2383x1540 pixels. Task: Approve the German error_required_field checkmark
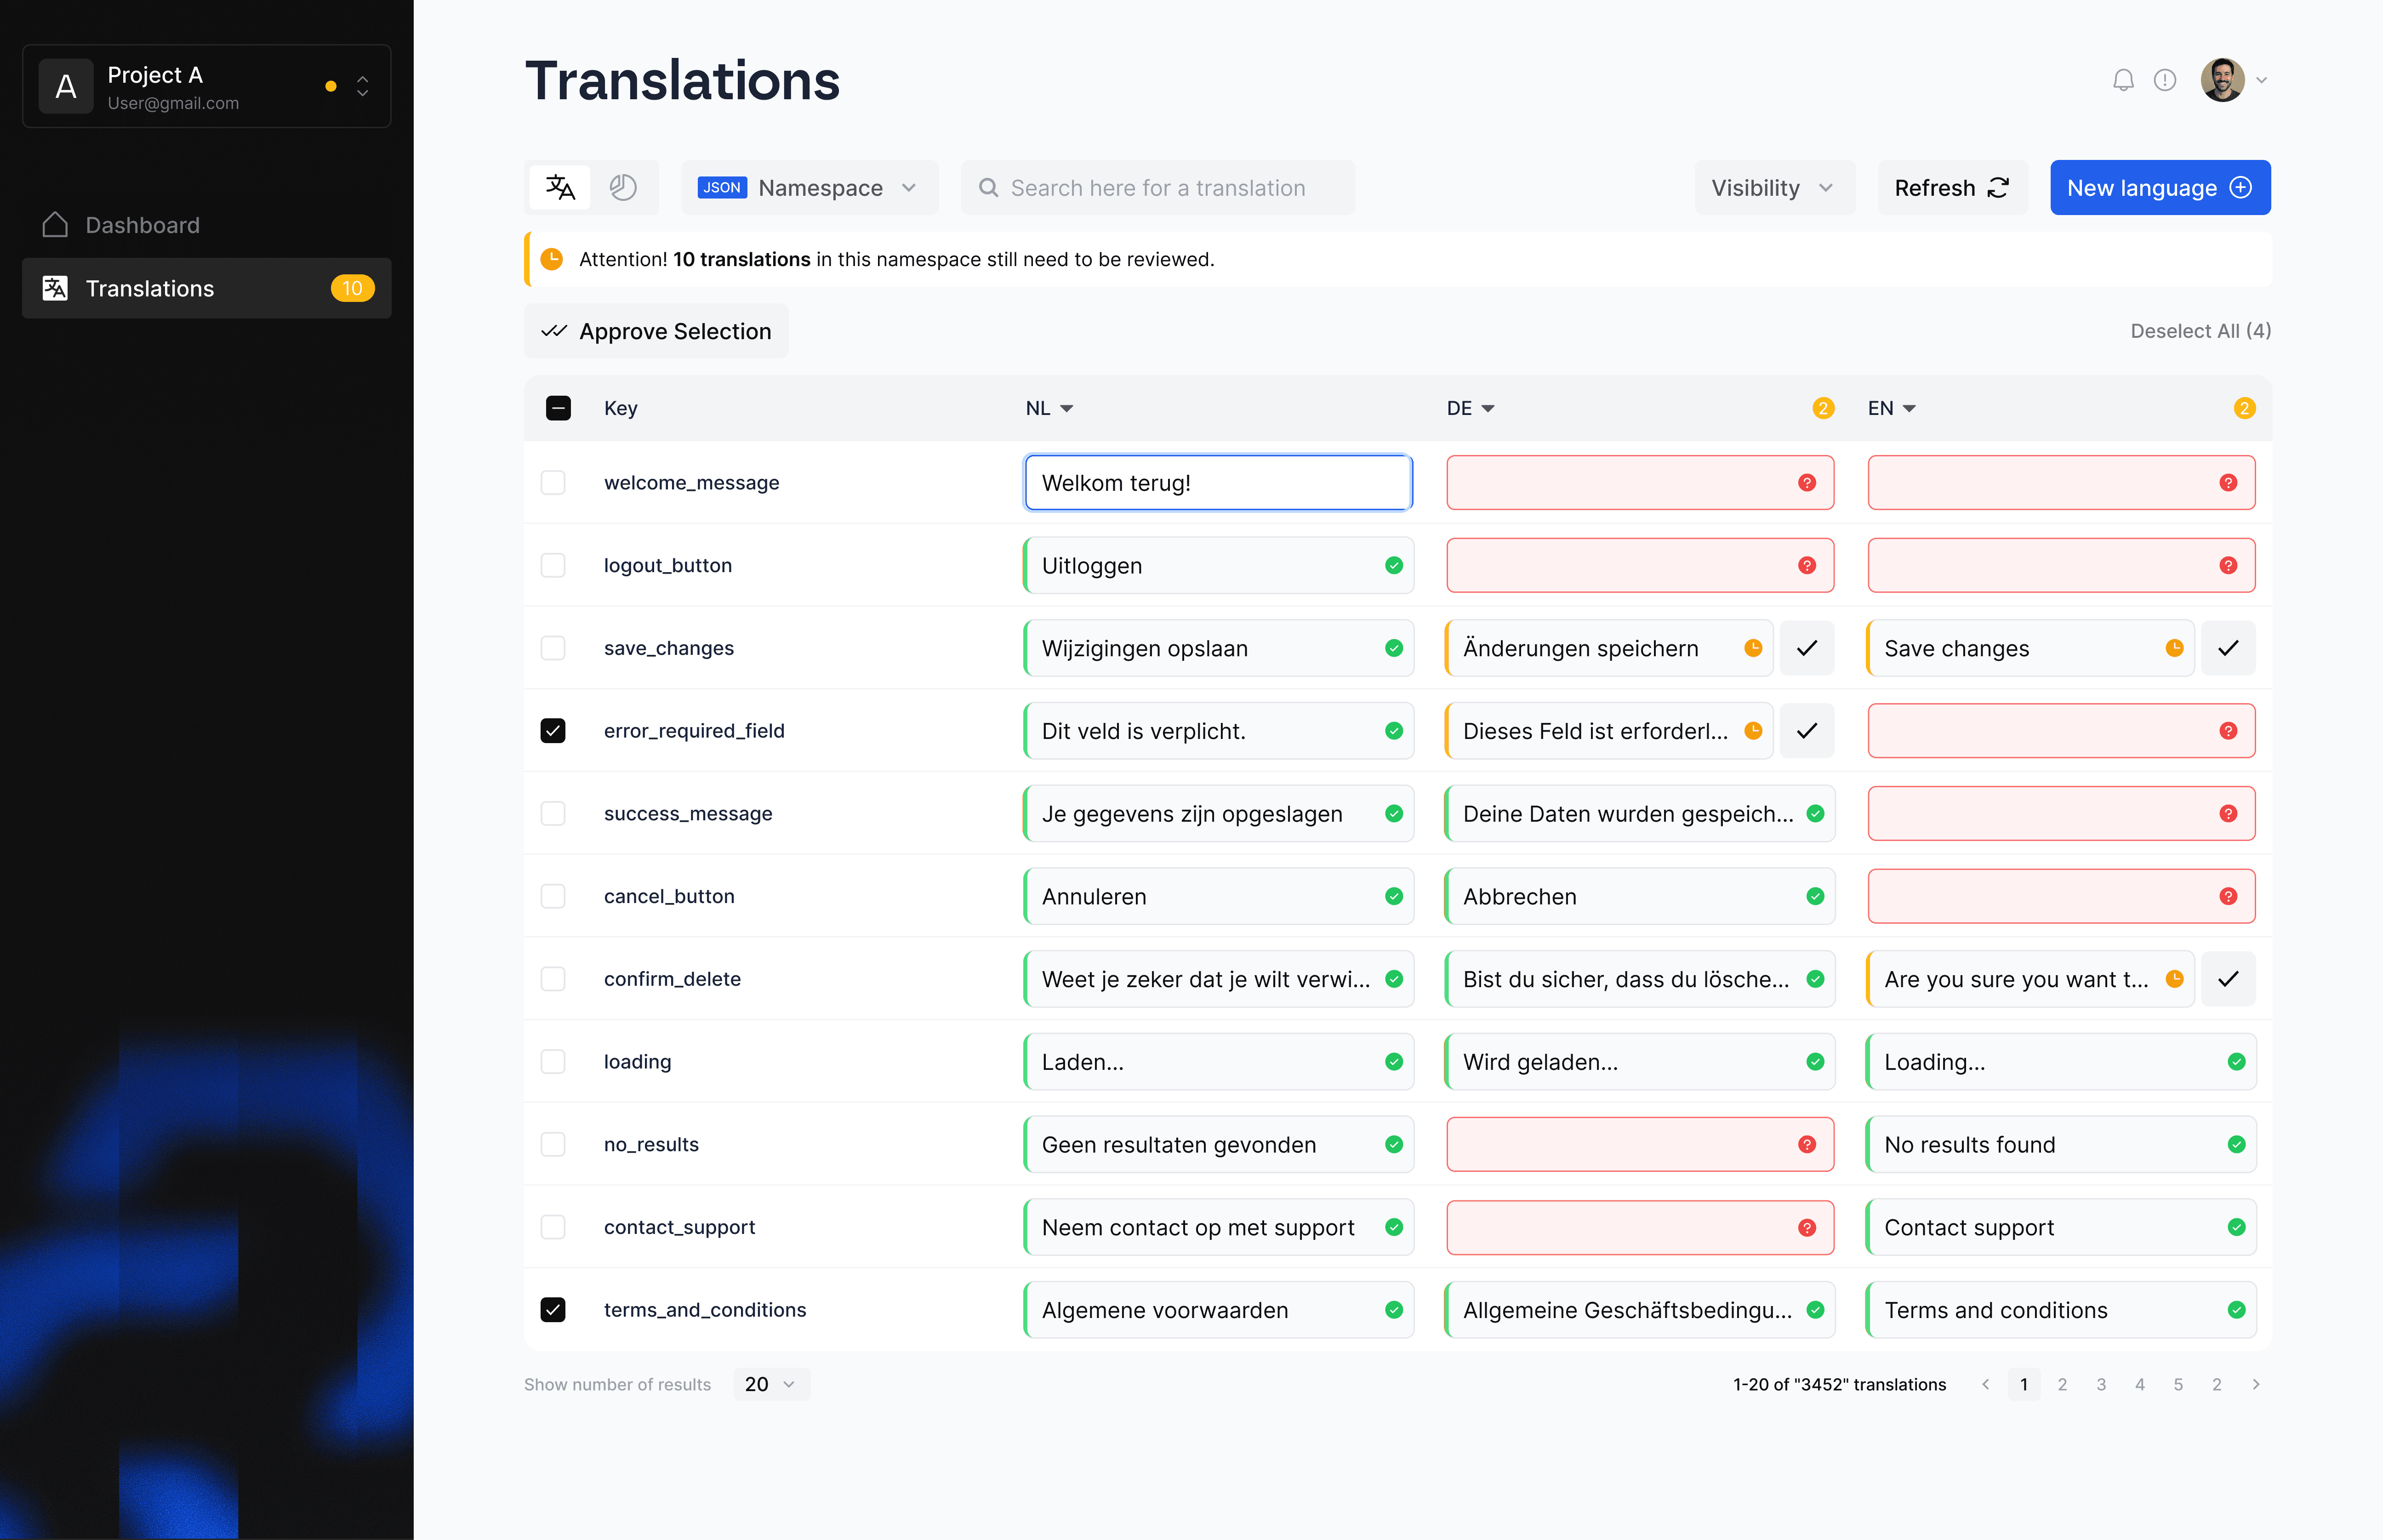coord(1806,731)
